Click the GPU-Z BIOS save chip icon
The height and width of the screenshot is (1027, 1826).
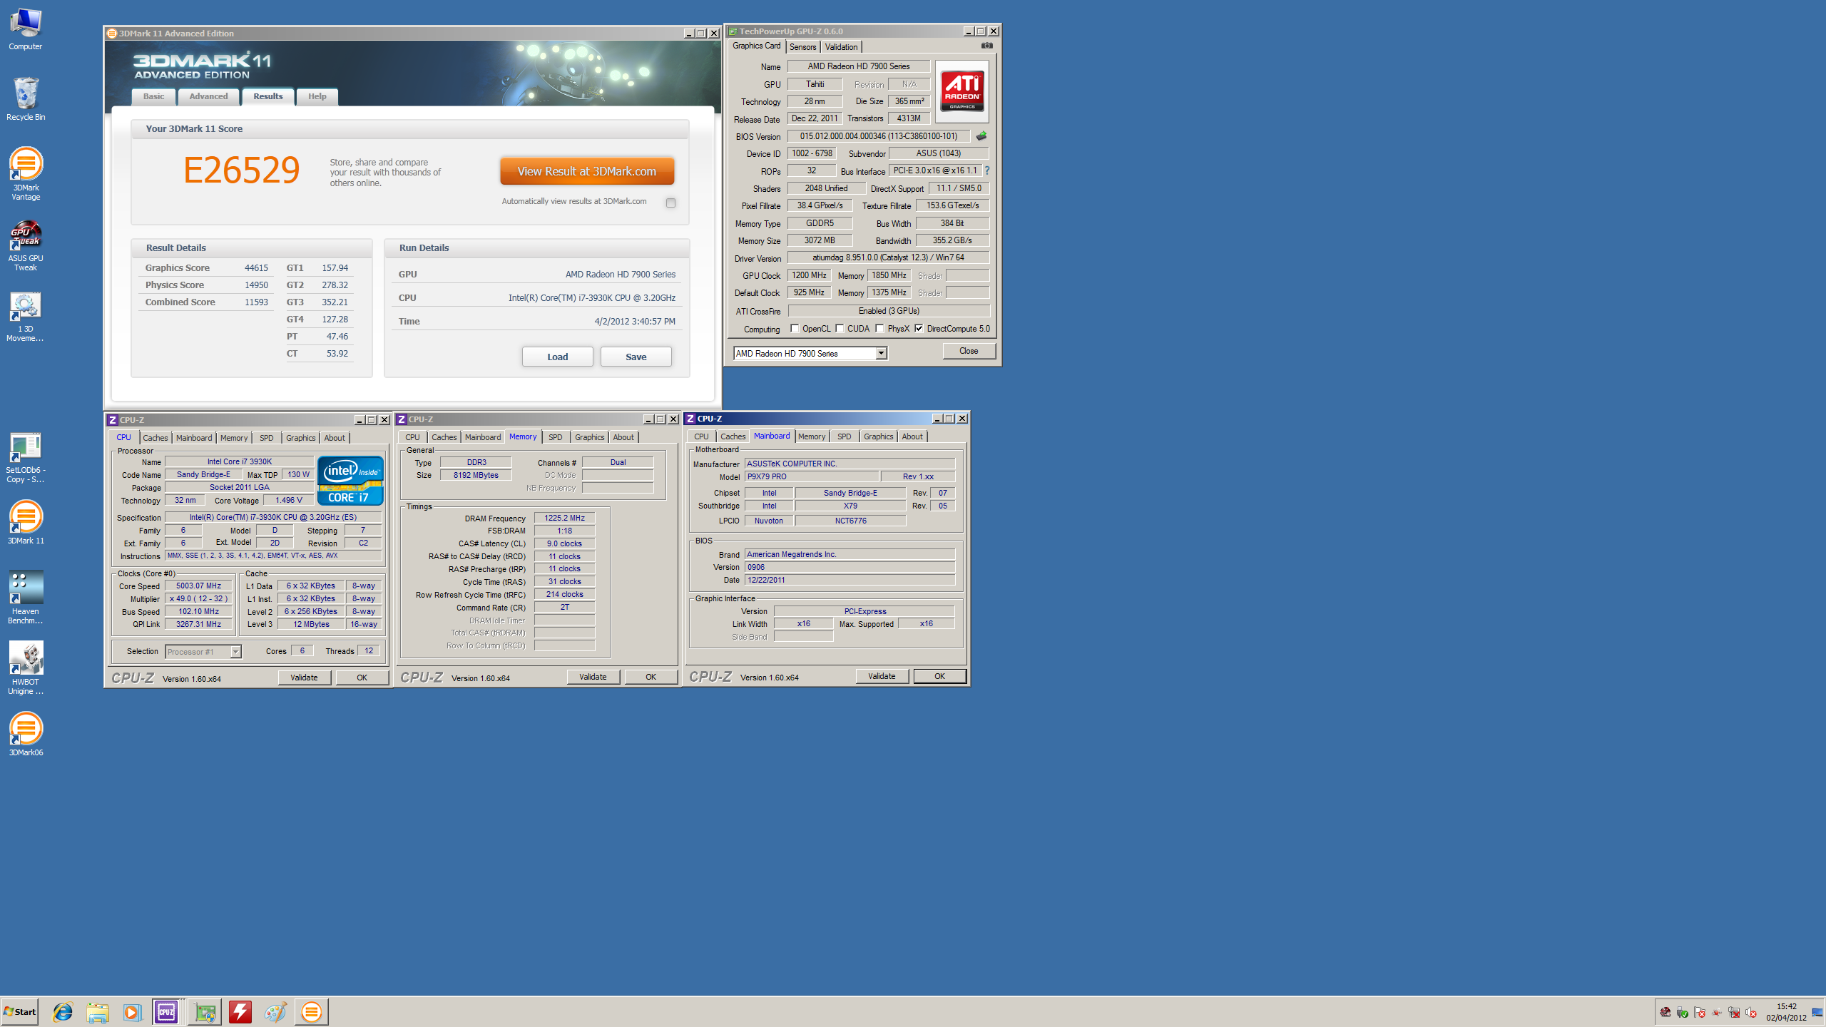[981, 136]
